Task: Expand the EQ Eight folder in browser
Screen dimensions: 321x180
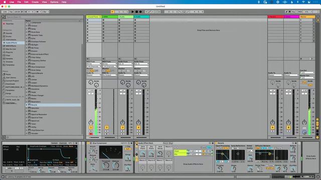Action: [27, 44]
